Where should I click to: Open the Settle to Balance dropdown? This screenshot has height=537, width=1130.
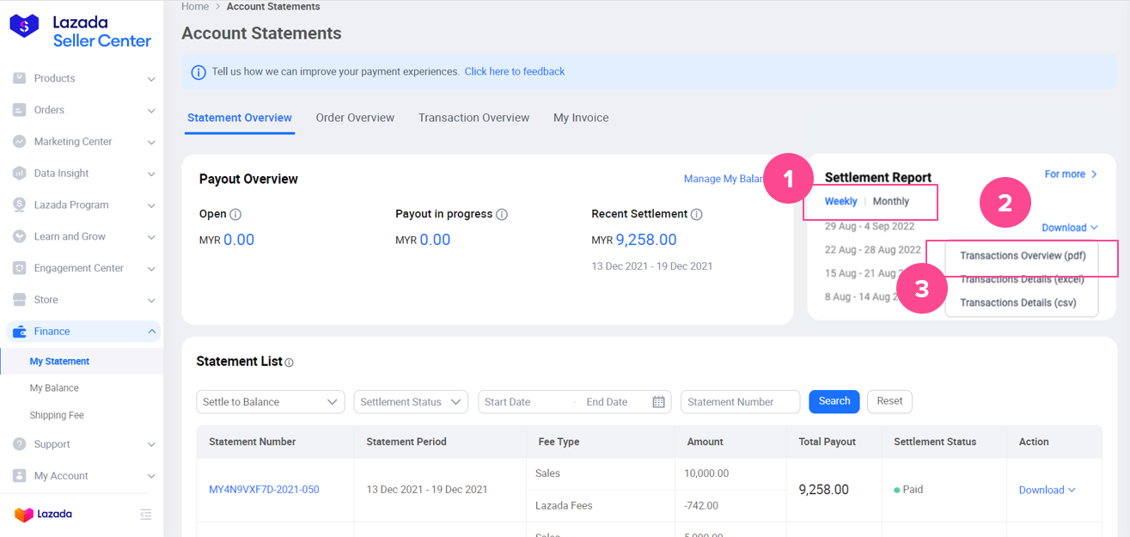(x=270, y=401)
